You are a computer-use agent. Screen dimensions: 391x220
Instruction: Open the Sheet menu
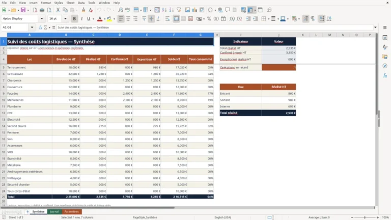click(70, 3)
